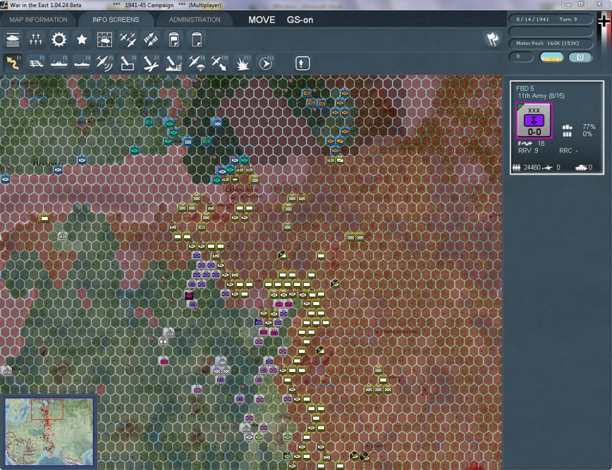The width and height of the screenshot is (612, 470).
Task: Open the victory star icon
Action: pyautogui.click(x=81, y=39)
